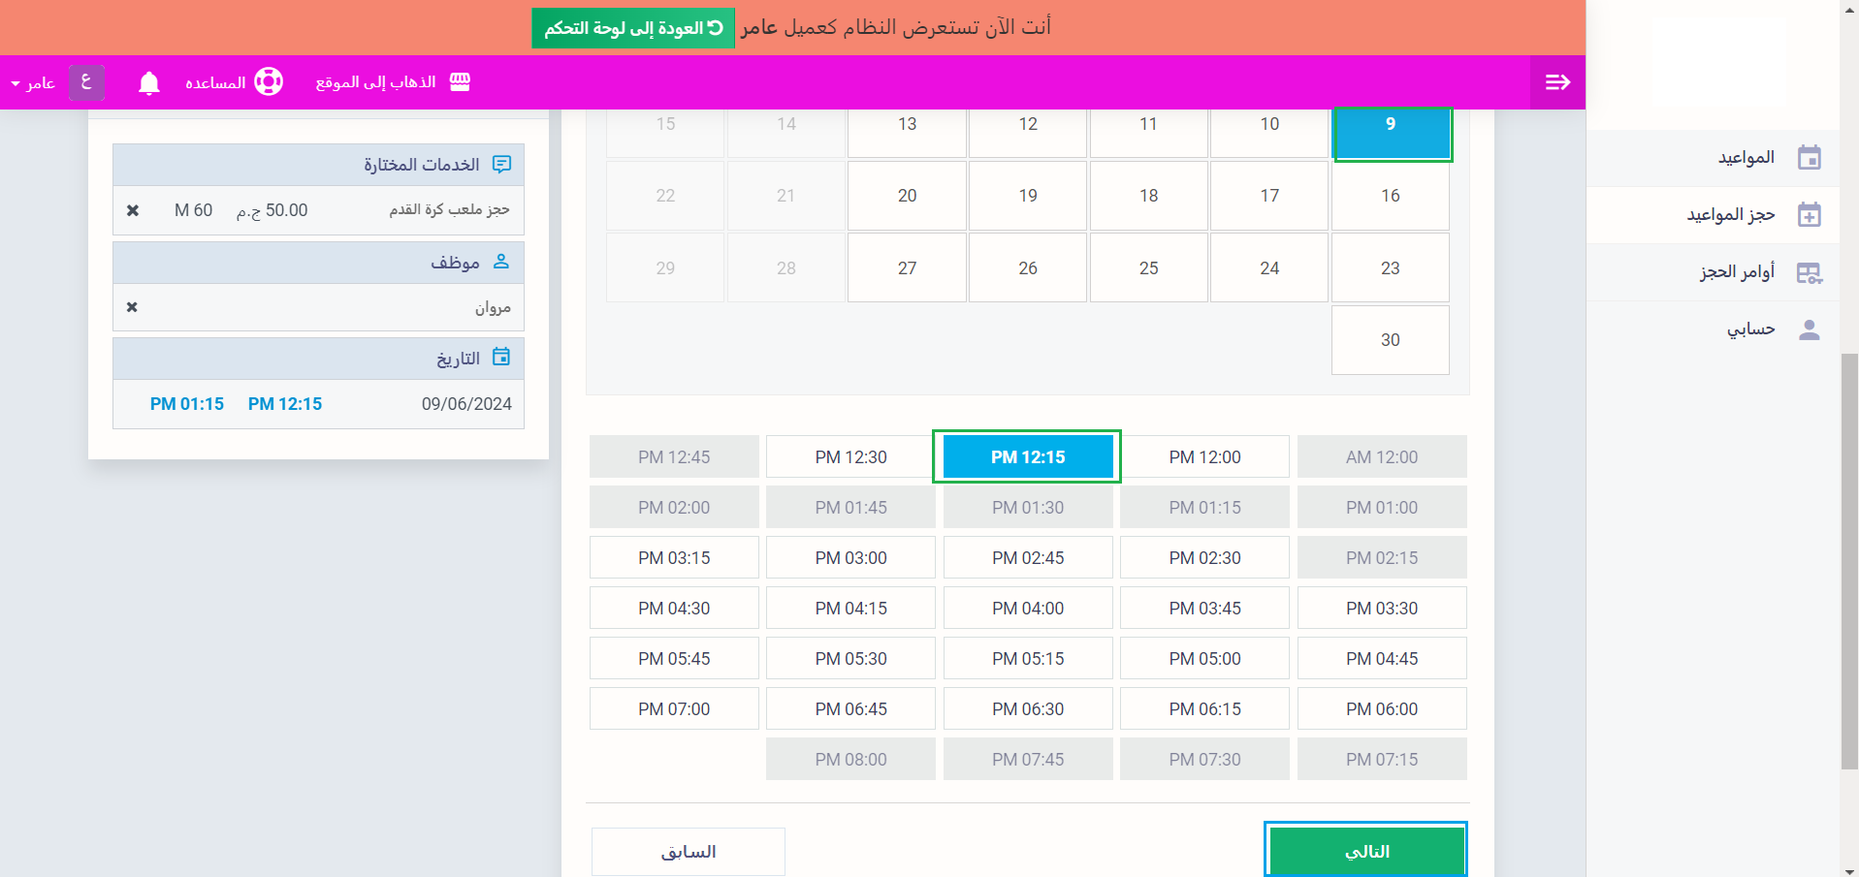Click the My Account person icon (حسابي)
The image size is (1859, 877).
(1809, 329)
